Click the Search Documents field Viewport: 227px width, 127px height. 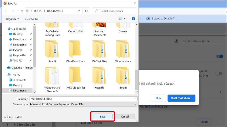pos(114,11)
